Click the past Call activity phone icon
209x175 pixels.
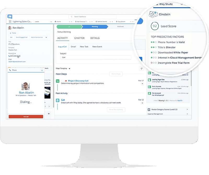pyautogui.click(x=57, y=100)
